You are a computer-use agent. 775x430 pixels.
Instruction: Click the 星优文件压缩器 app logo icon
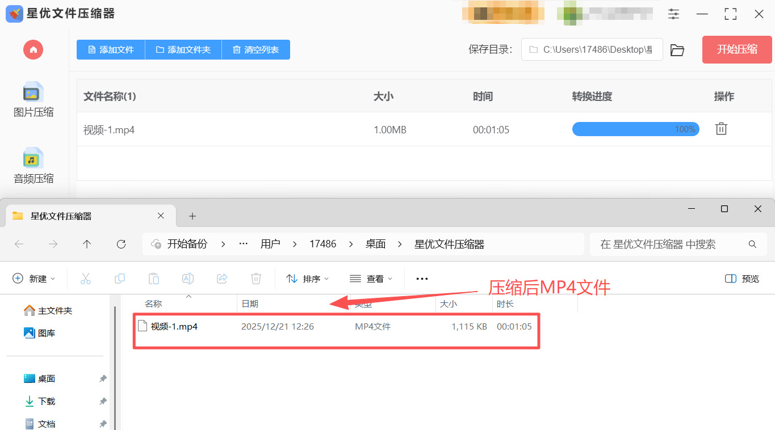pyautogui.click(x=14, y=14)
